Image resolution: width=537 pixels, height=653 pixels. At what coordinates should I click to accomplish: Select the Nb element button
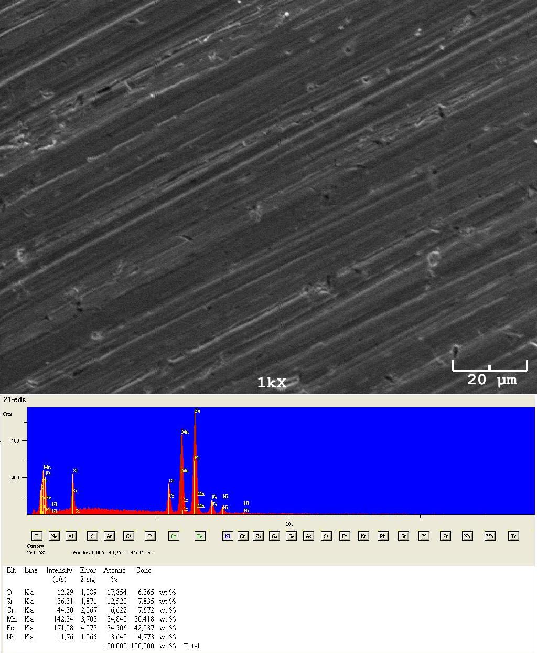pyautogui.click(x=467, y=536)
